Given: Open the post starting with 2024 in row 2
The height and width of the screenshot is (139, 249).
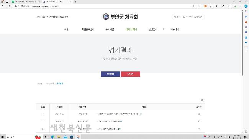Looking at the screenshot, I should [110, 121].
